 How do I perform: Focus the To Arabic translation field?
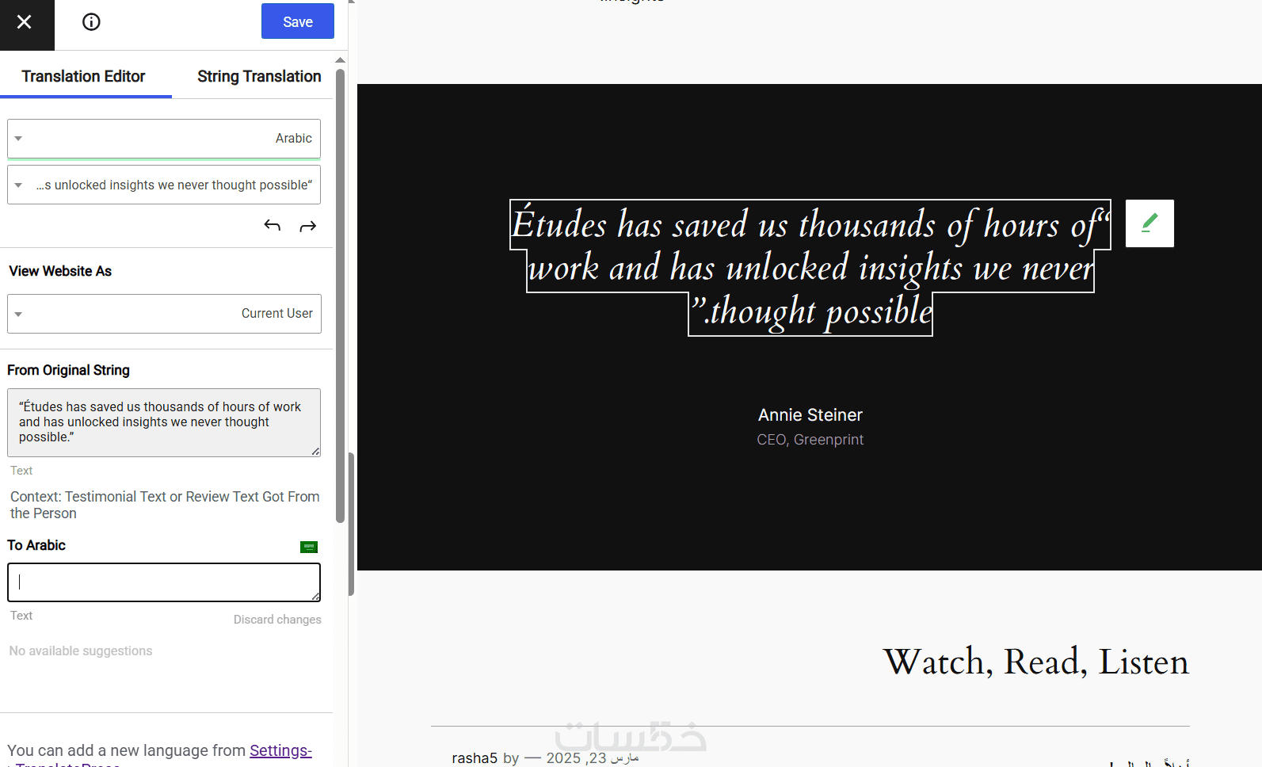click(164, 582)
